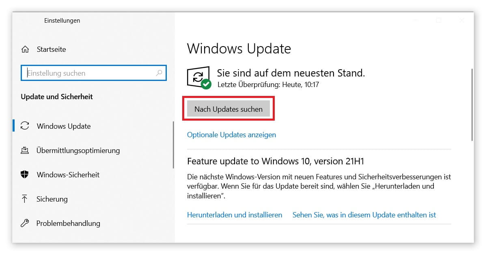Image resolution: width=487 pixels, height=255 pixels.
Task: Open the link about what this update contains
Action: click(x=364, y=215)
